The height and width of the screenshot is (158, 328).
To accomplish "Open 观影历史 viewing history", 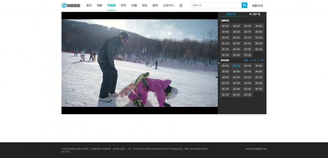I will click(257, 6).
